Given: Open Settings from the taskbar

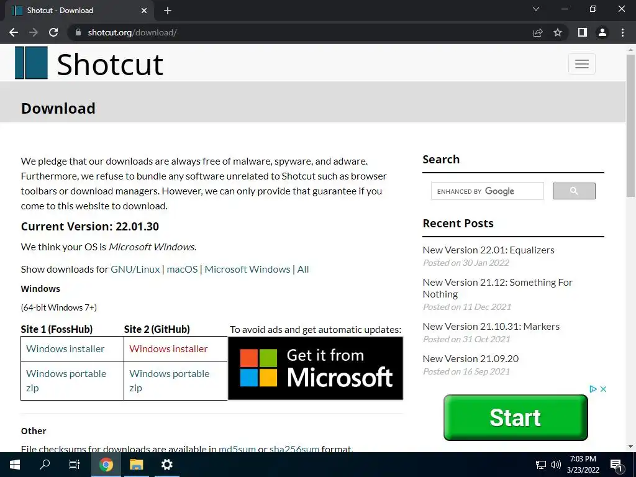Looking at the screenshot, I should click(166, 465).
